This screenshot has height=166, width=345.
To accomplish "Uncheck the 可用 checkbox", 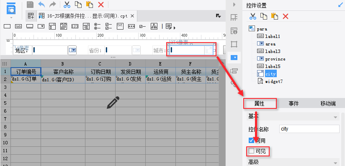I will (251, 140).
